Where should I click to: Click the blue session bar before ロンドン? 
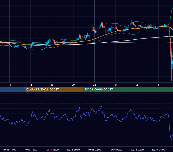[12, 89]
